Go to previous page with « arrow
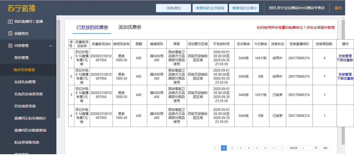354x159 pixels. tap(216, 148)
